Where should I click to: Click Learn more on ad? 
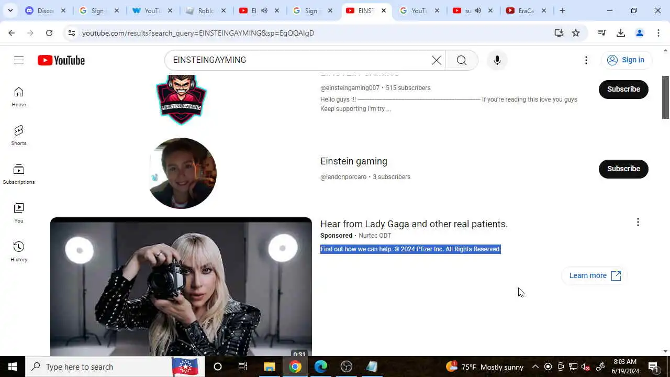595,275
